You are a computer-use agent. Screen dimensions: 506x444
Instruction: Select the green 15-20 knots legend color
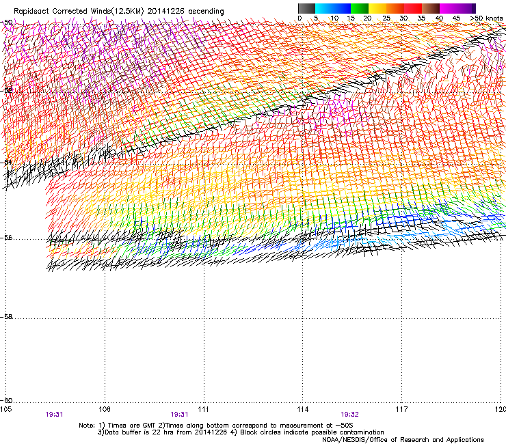click(x=360, y=8)
